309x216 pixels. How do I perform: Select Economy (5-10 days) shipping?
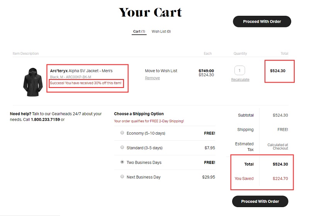coord(122,133)
